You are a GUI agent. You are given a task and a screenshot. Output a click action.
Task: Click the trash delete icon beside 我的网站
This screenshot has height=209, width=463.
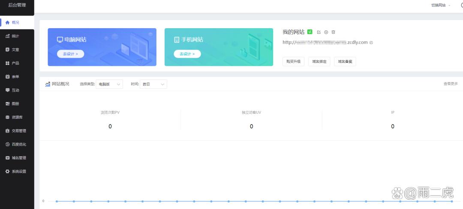[333, 32]
